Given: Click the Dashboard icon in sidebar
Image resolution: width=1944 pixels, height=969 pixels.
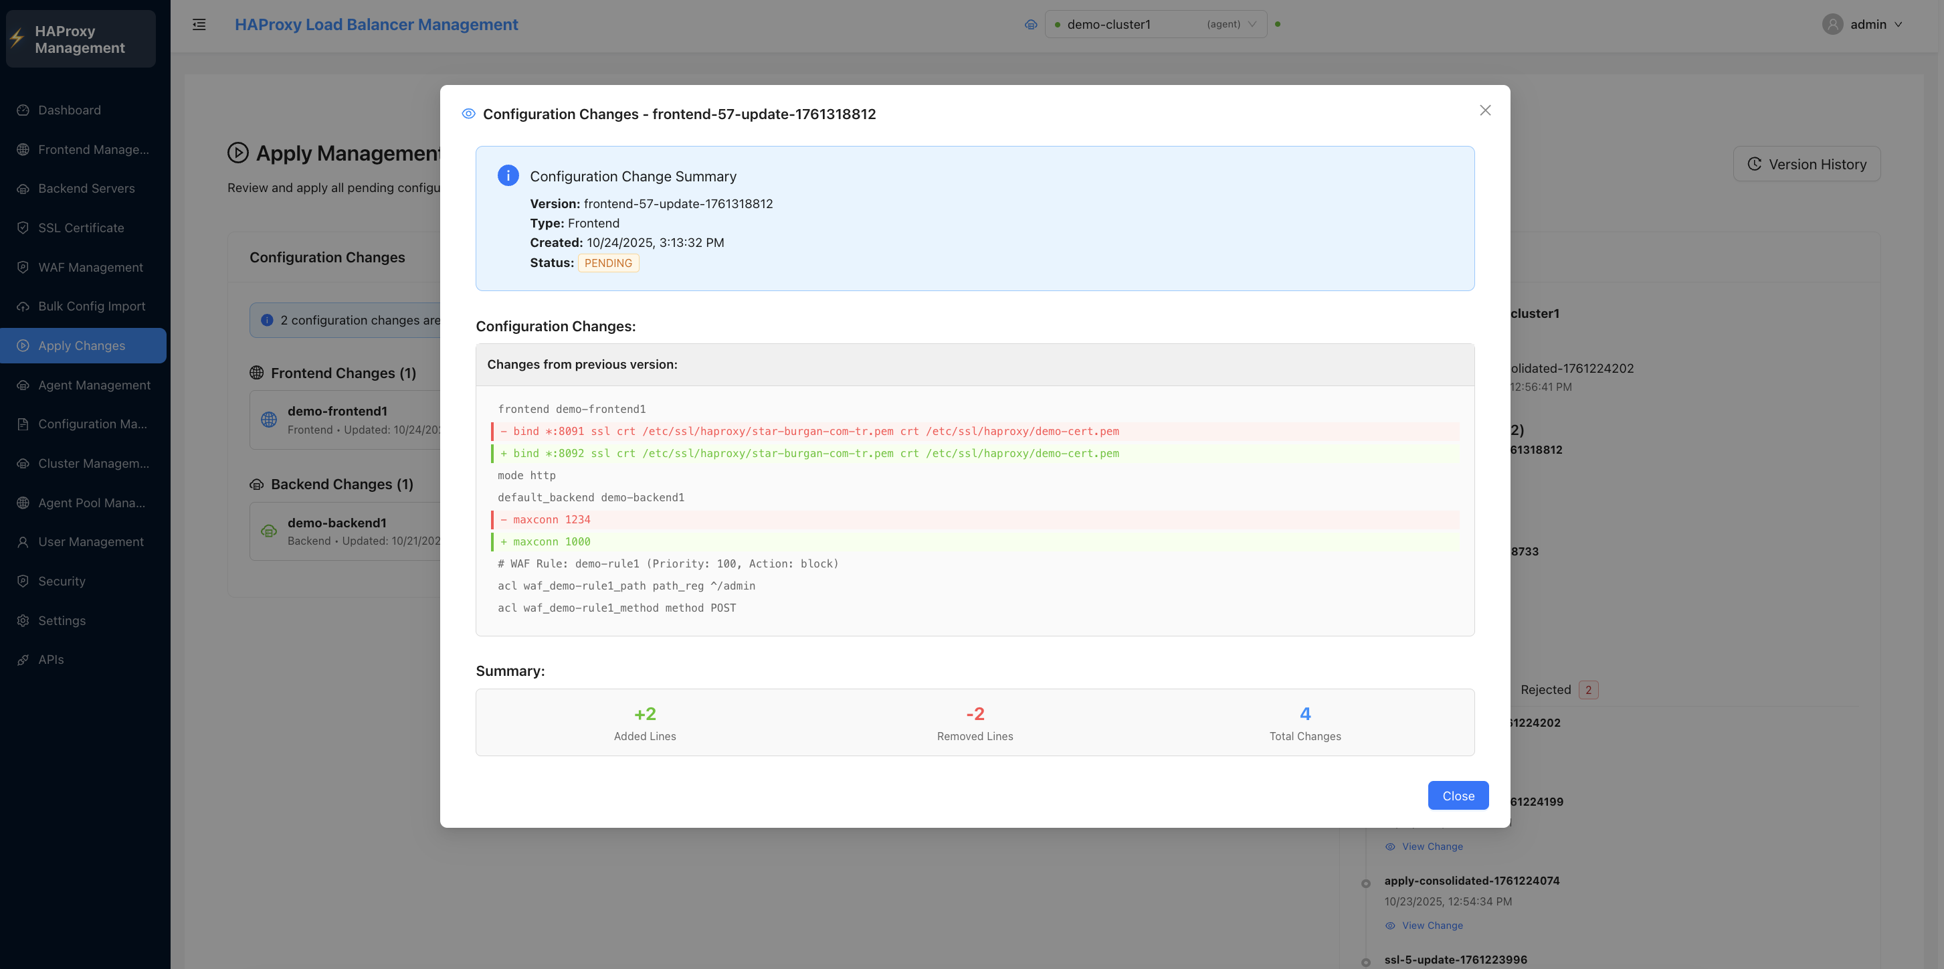Looking at the screenshot, I should [23, 110].
